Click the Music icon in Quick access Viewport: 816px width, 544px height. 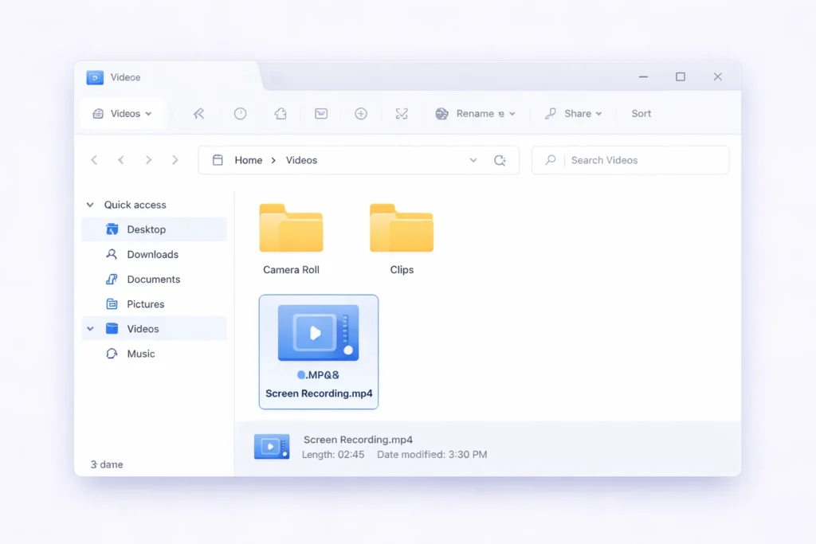[x=110, y=354]
